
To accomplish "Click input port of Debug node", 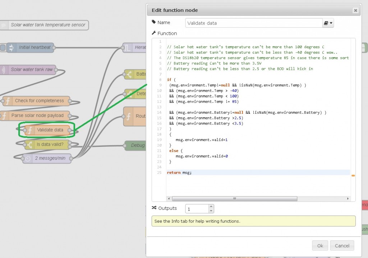I will tap(125, 145).
